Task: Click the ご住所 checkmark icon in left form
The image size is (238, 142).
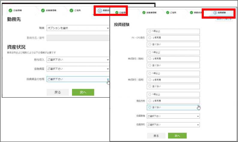Action: coord(71,10)
